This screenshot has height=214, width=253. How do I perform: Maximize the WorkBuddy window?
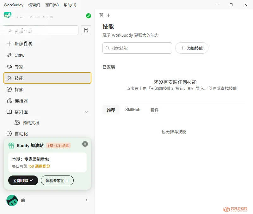pyautogui.click(x=231, y=5)
